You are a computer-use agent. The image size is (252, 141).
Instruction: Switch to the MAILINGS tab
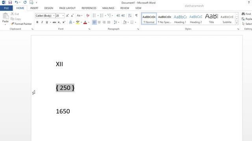click(108, 8)
